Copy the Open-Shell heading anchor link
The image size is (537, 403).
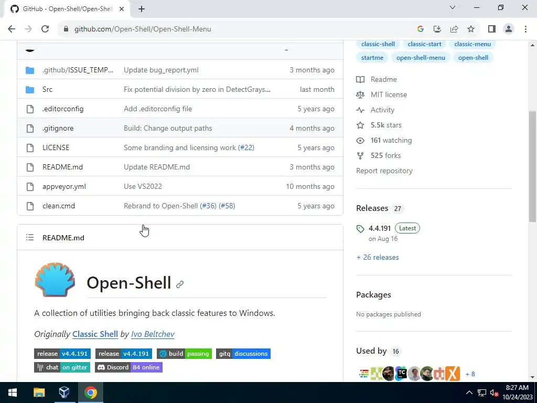coord(180,284)
